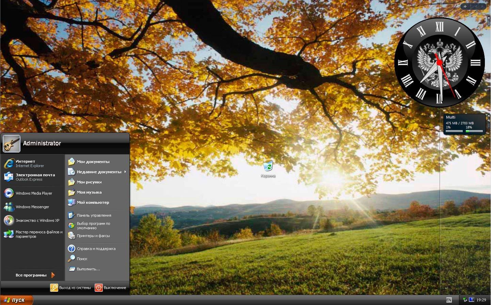Click the blue sidebar tray icon

coord(472,300)
